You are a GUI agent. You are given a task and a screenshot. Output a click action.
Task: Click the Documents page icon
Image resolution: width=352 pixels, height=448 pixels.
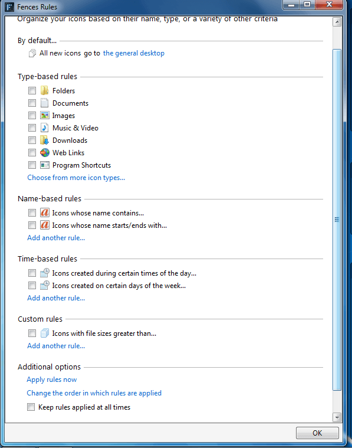[44, 103]
